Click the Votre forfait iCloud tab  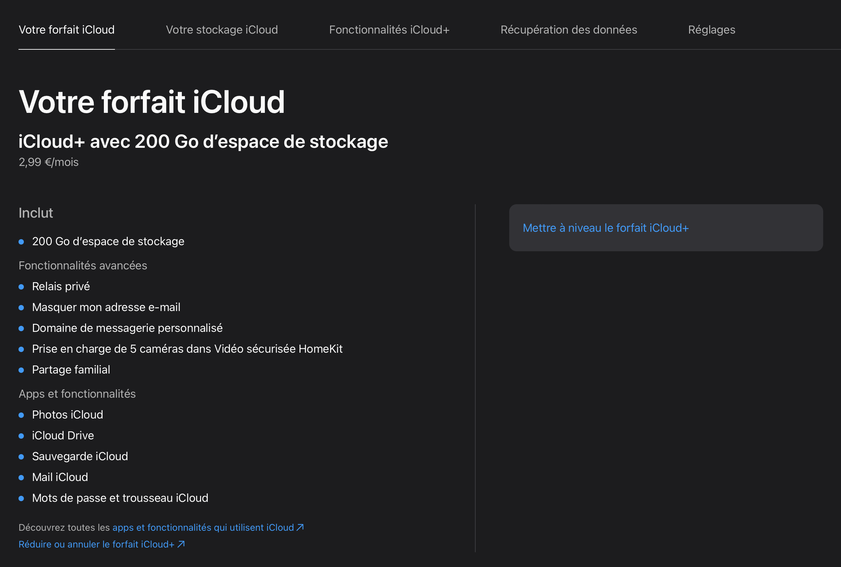(67, 30)
